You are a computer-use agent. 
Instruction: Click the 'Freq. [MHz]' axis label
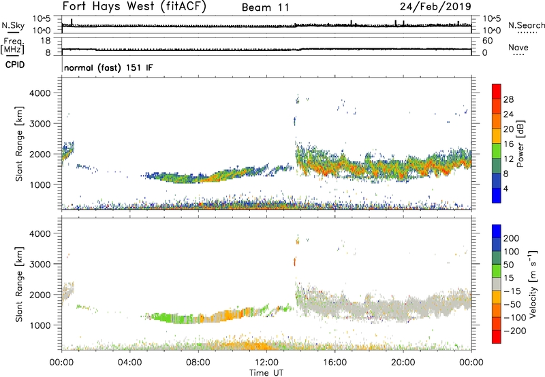13,46
